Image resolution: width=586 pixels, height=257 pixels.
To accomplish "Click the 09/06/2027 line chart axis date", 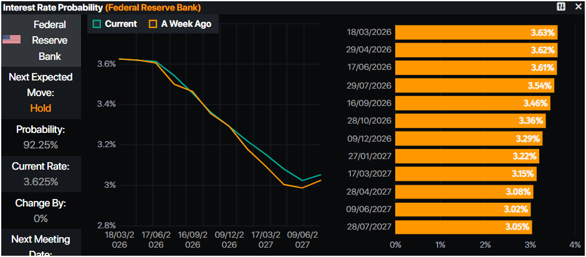I will click(302, 240).
